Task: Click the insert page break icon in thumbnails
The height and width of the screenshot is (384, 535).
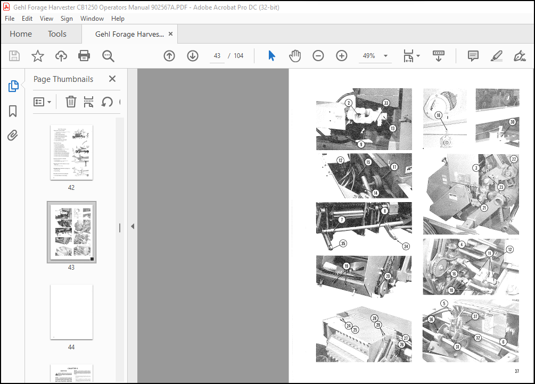Action: (88, 102)
